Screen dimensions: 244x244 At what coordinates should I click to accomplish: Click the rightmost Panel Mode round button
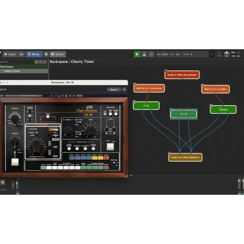tap(116, 114)
